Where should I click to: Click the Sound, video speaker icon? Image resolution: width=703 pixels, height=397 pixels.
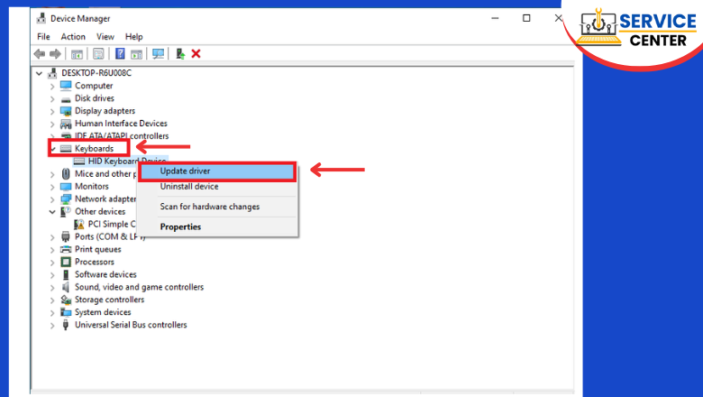point(66,287)
